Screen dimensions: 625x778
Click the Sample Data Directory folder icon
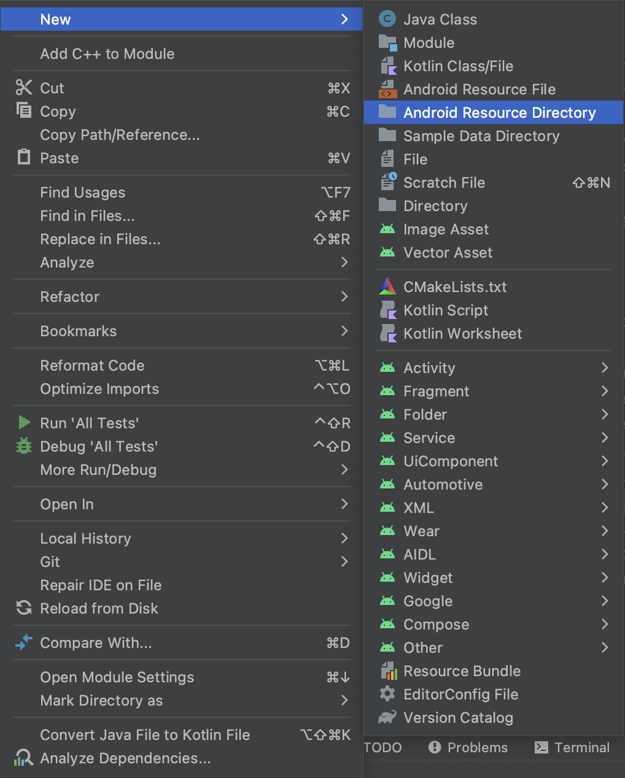click(x=387, y=135)
